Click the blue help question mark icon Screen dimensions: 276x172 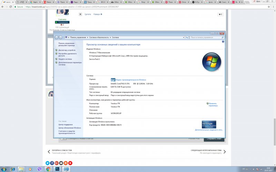pyautogui.click(x=223, y=41)
